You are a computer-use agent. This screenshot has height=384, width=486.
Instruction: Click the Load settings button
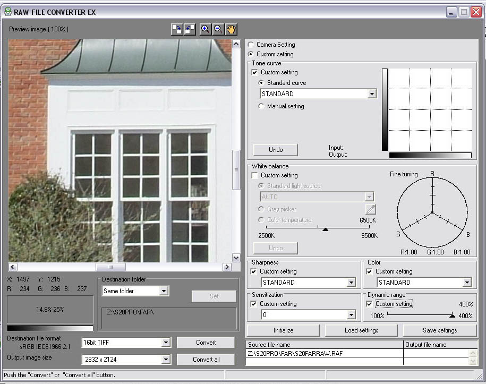coord(361,330)
